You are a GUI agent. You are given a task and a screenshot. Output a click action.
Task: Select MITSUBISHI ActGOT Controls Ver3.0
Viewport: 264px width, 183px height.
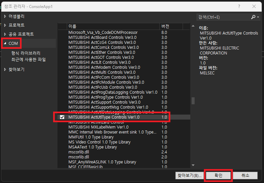(124, 57)
